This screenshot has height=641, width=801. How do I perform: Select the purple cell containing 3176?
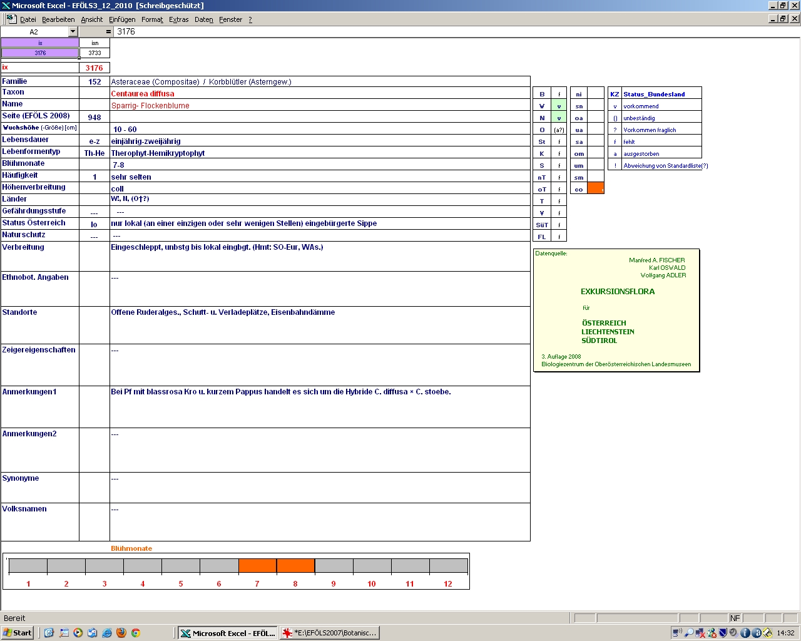40,53
